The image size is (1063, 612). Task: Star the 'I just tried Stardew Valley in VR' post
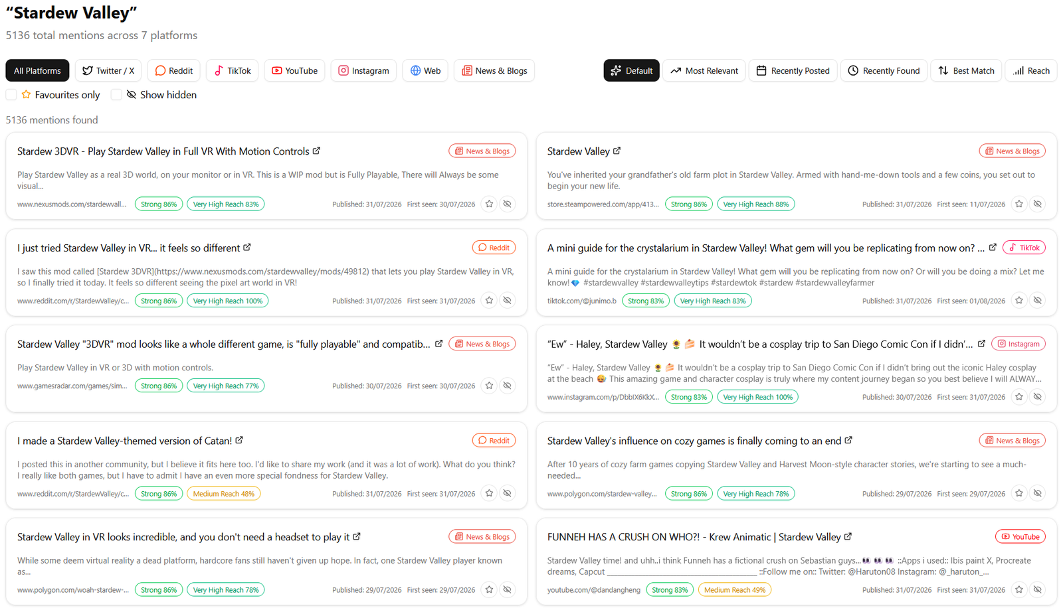pyautogui.click(x=490, y=301)
